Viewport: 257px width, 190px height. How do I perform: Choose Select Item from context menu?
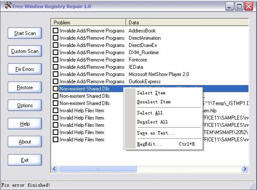pos(151,93)
